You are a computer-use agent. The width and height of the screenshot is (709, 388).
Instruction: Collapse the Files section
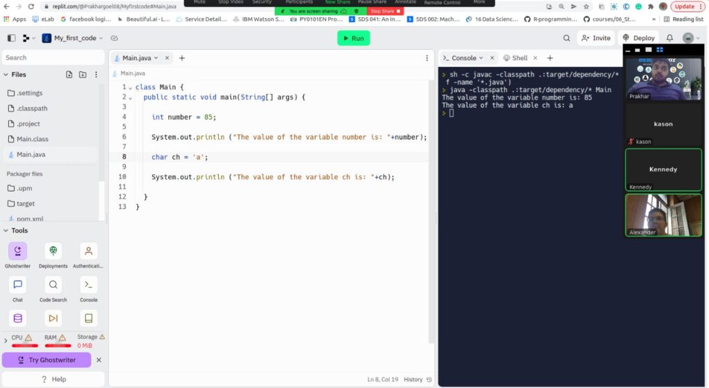[6, 75]
